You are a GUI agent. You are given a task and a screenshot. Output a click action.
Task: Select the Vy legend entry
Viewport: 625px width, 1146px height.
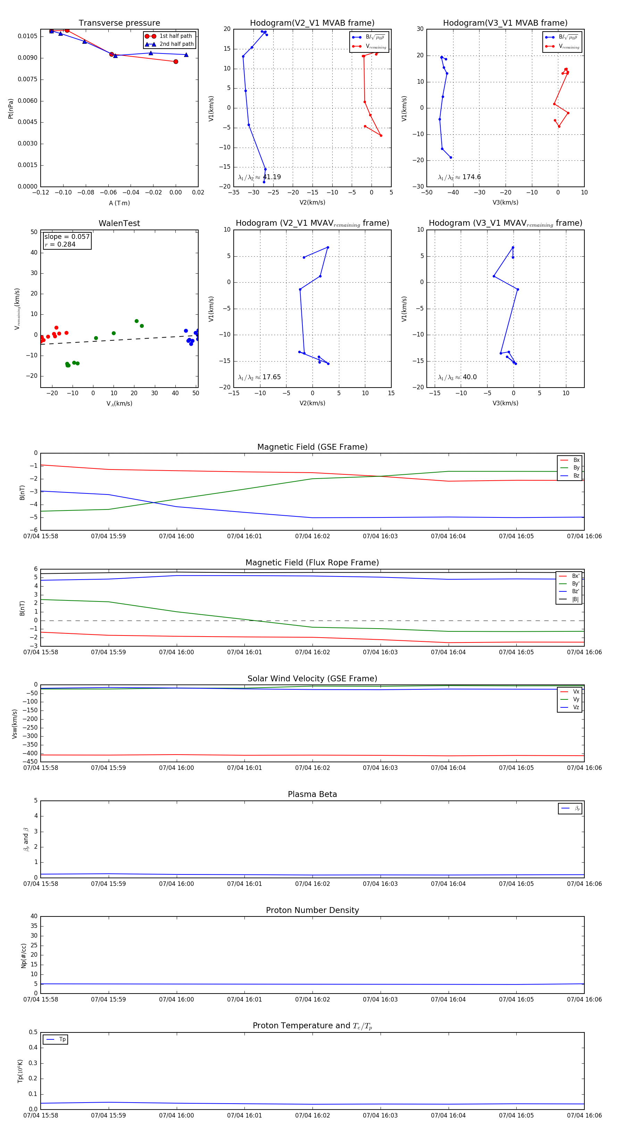[570, 700]
